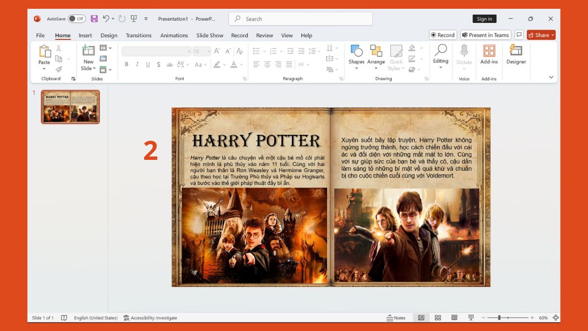Apply Italic formatting
The image size is (588, 331).
pyautogui.click(x=137, y=64)
